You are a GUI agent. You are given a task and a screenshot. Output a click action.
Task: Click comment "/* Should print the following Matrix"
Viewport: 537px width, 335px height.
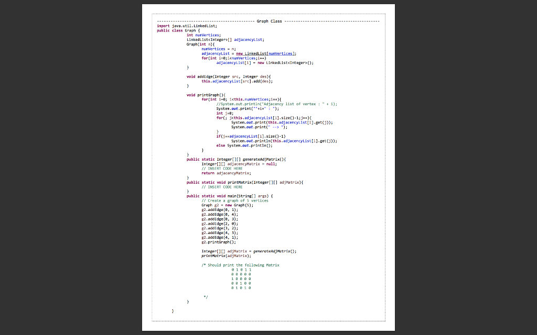(240, 265)
